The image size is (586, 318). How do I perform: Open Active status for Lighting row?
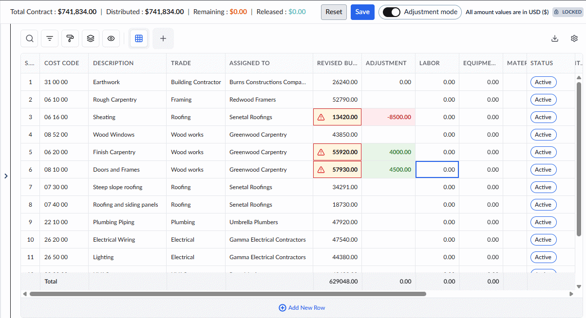(543, 257)
